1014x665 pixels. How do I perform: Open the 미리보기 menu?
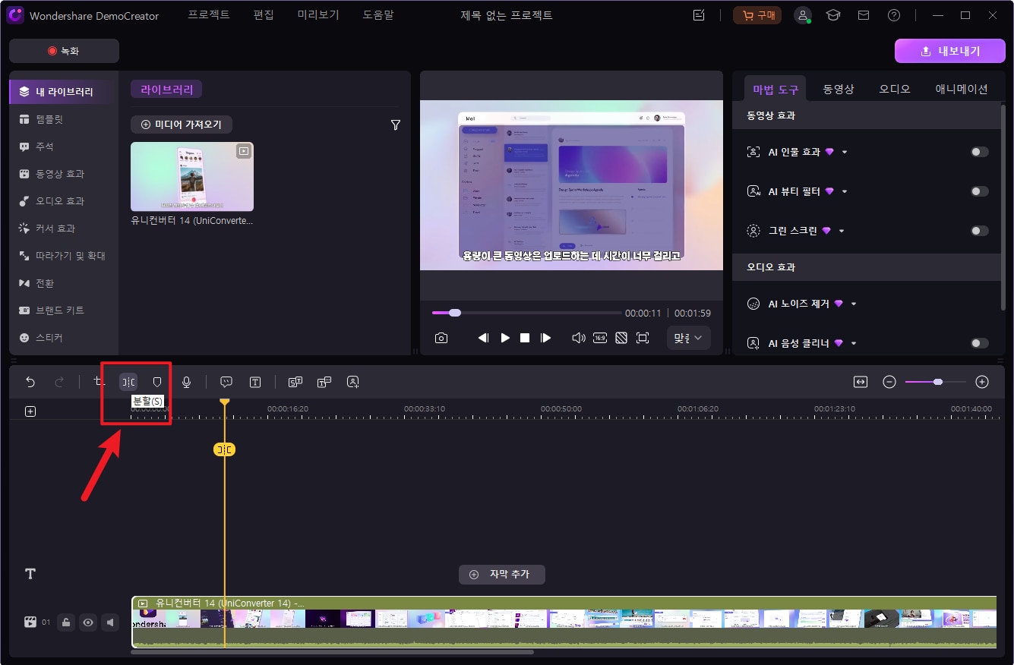318,15
